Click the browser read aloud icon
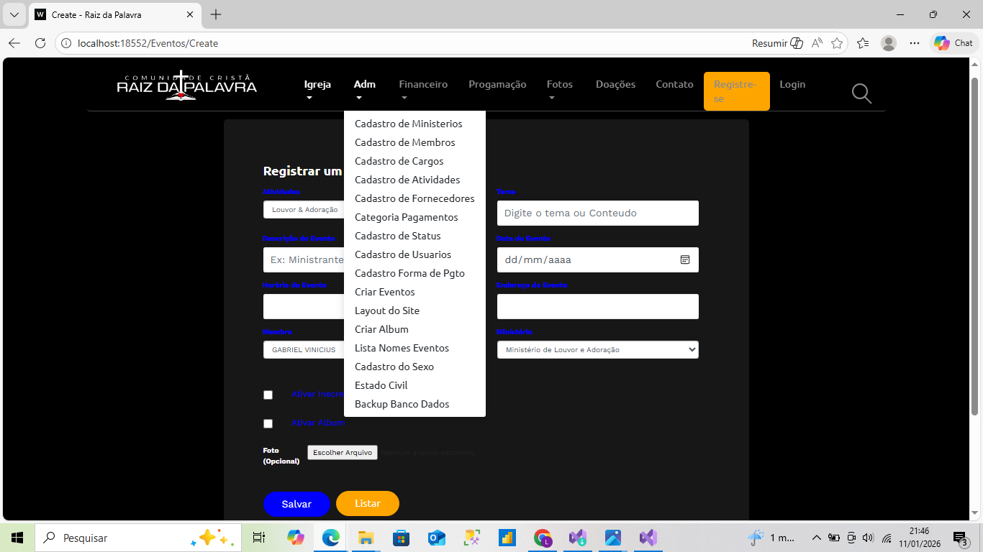Image resolution: width=983 pixels, height=552 pixels. (817, 43)
